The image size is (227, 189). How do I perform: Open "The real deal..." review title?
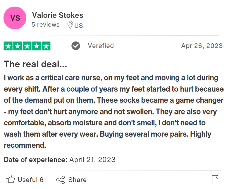tap(36, 64)
